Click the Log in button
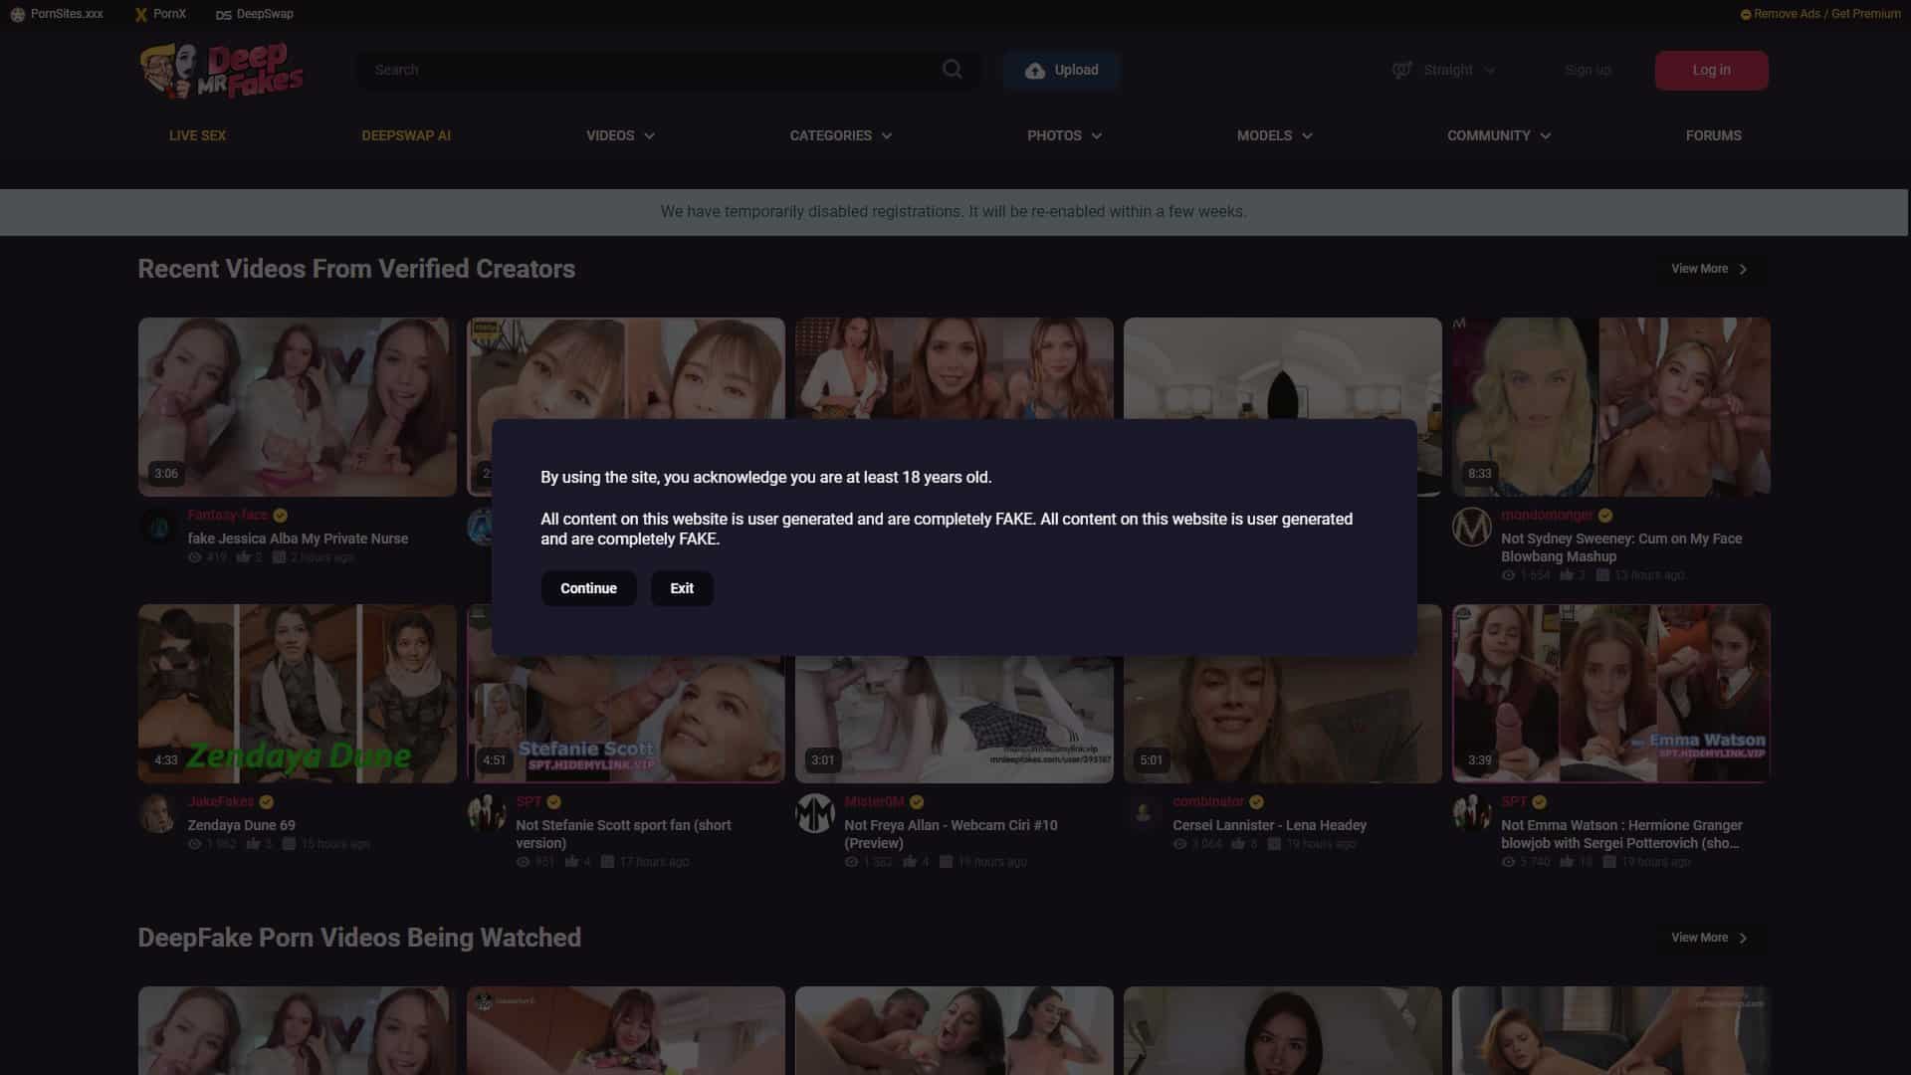This screenshot has height=1075, width=1911. pyautogui.click(x=1711, y=70)
